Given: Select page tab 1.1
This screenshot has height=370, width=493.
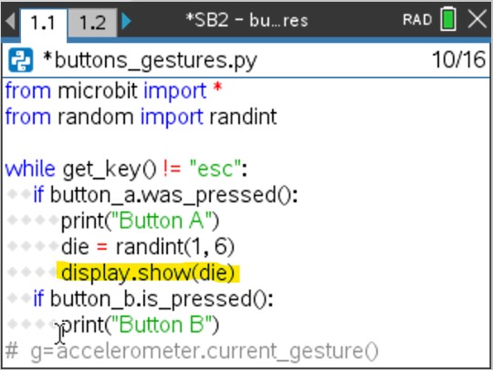Looking at the screenshot, I should pos(44,23).
